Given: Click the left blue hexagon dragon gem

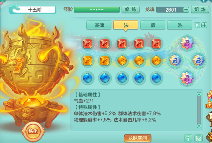Looking at the screenshot, I should point(175,60).
